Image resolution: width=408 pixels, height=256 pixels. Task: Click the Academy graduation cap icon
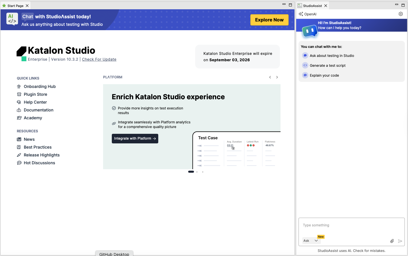click(19, 118)
